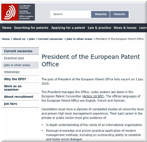Focus the Search input field
Viewport: 147px width, 142px height.
click(70, 14)
